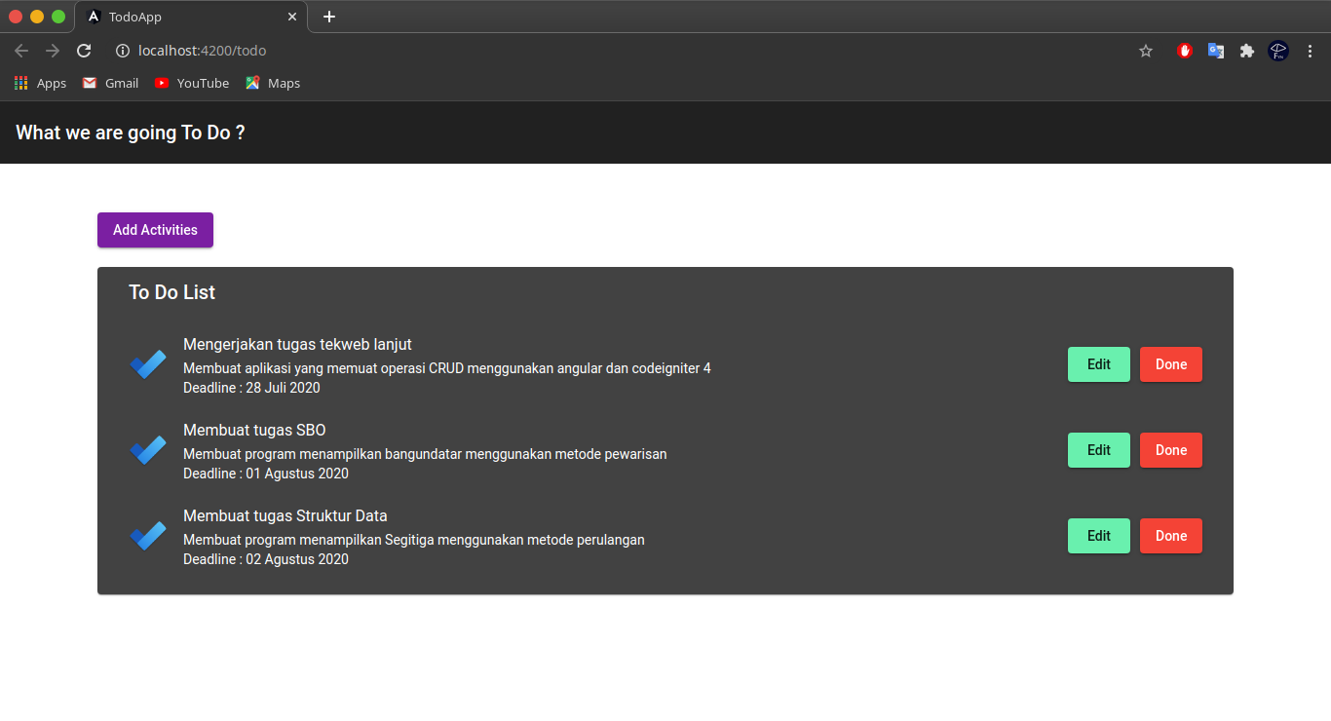
Task: Edit the Membuat tugas SBO task
Action: tap(1099, 450)
